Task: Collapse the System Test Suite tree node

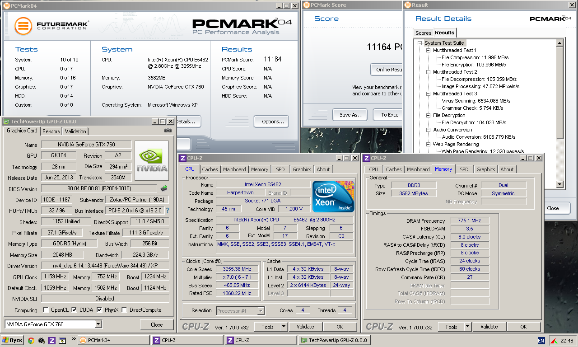Action: click(x=420, y=43)
